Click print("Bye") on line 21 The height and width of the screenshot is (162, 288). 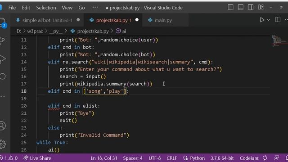[77, 113]
